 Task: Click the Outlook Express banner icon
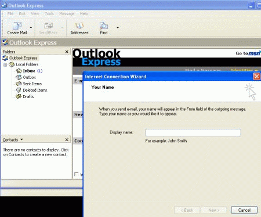(x=5, y=42)
